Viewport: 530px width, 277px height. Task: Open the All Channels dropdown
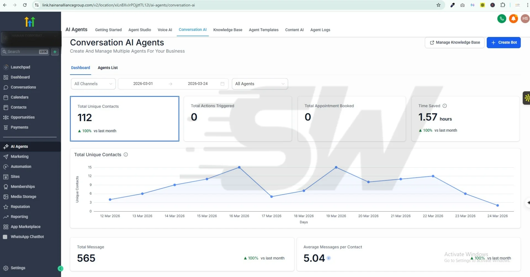93,84
